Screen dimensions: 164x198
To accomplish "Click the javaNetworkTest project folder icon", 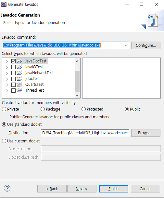I will tap(19, 73).
